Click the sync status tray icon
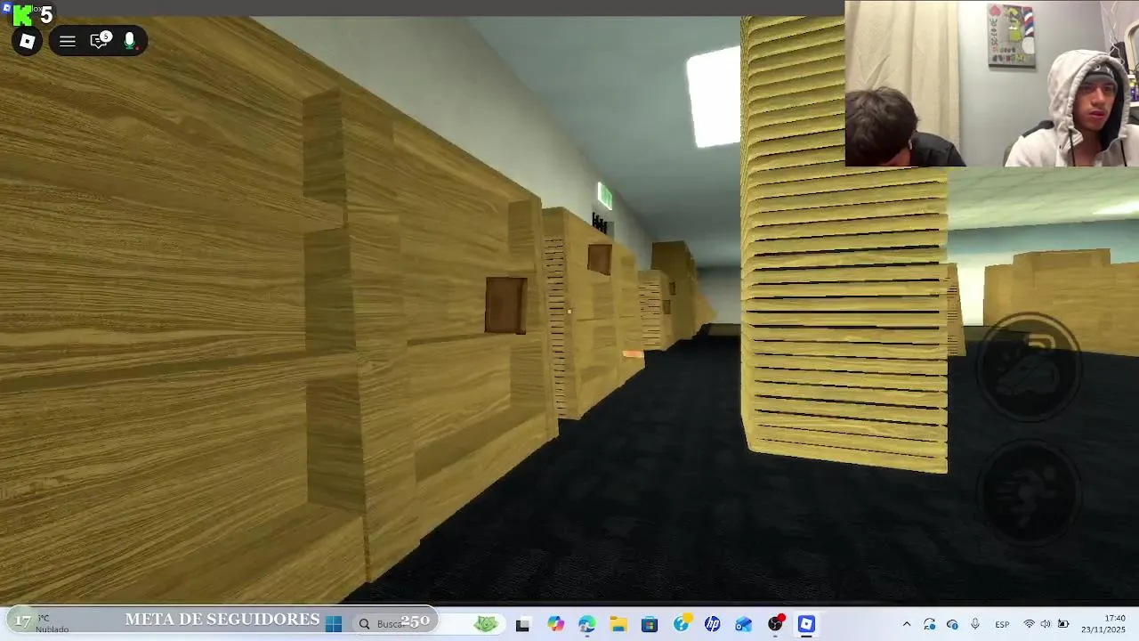 [930, 624]
